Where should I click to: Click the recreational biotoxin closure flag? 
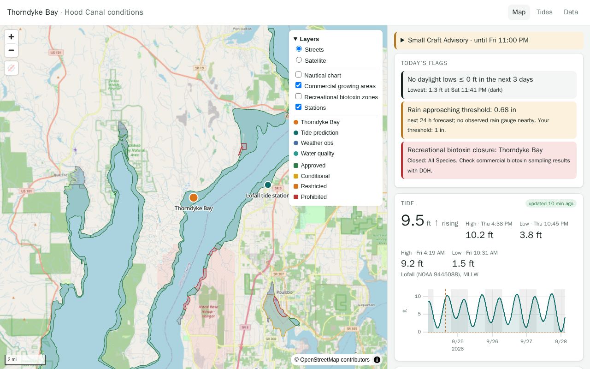[x=489, y=160]
